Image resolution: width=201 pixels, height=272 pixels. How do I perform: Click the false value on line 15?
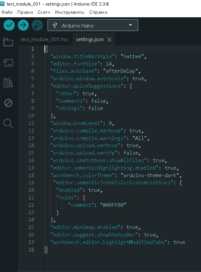131,153
